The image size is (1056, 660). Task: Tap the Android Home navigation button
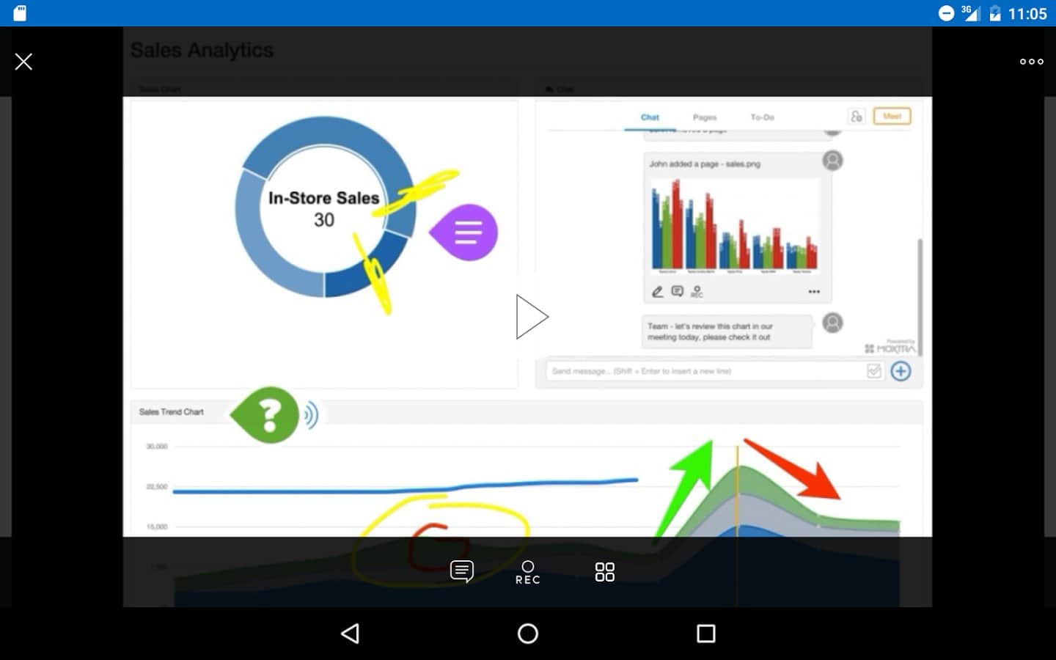point(528,634)
